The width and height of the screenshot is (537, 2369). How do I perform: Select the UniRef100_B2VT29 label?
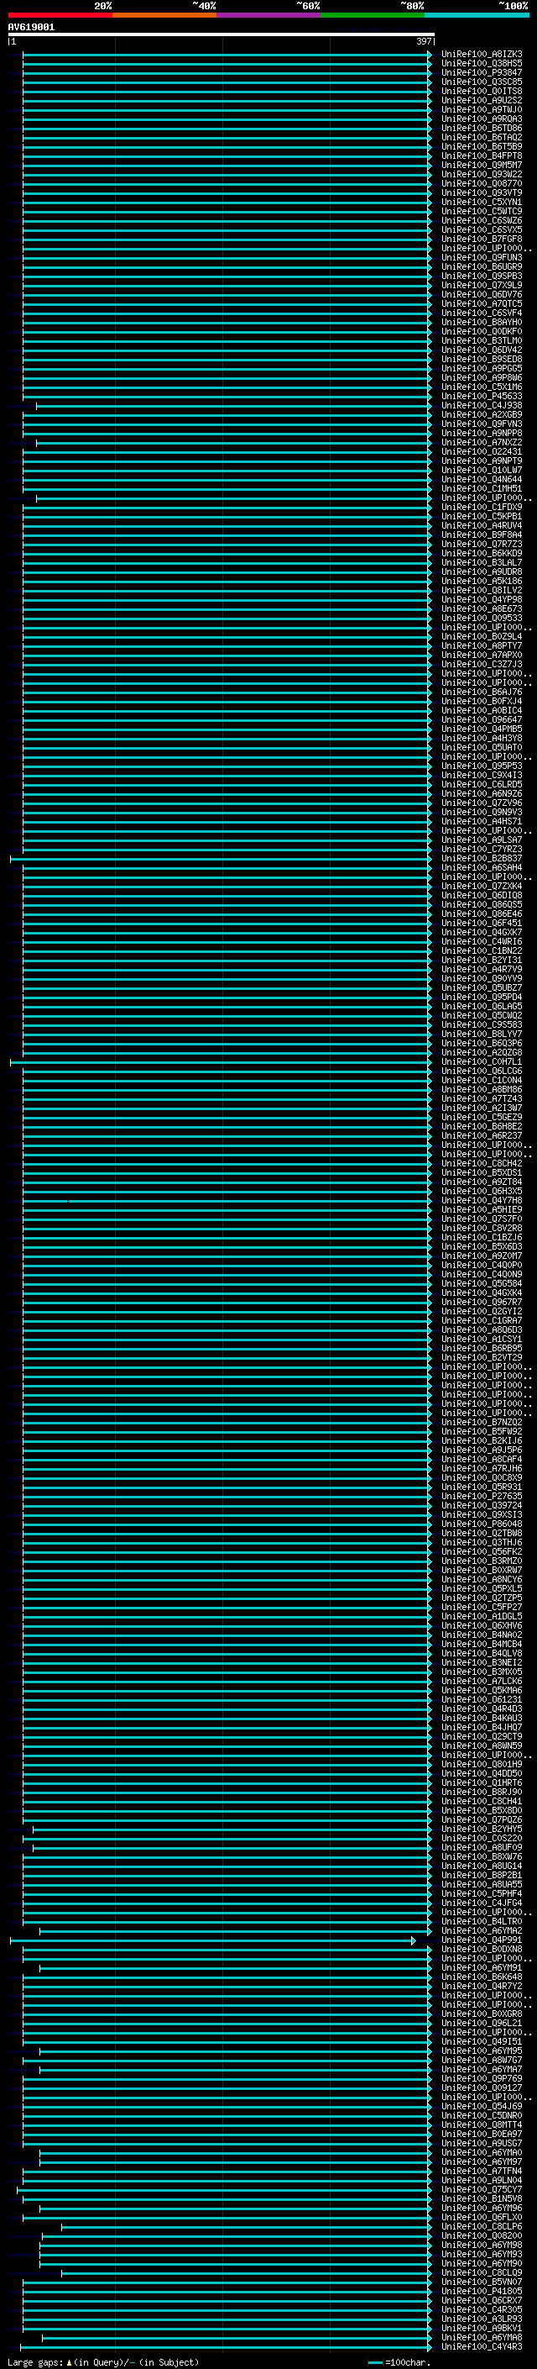(x=482, y=1357)
